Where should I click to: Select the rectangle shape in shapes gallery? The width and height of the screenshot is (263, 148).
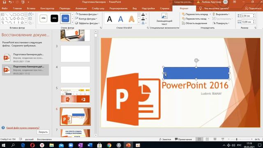coord(14,15)
